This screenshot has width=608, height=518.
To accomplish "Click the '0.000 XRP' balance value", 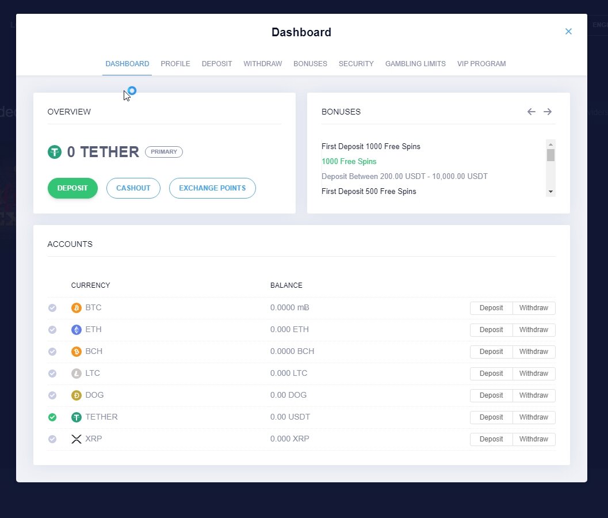I will coord(290,439).
